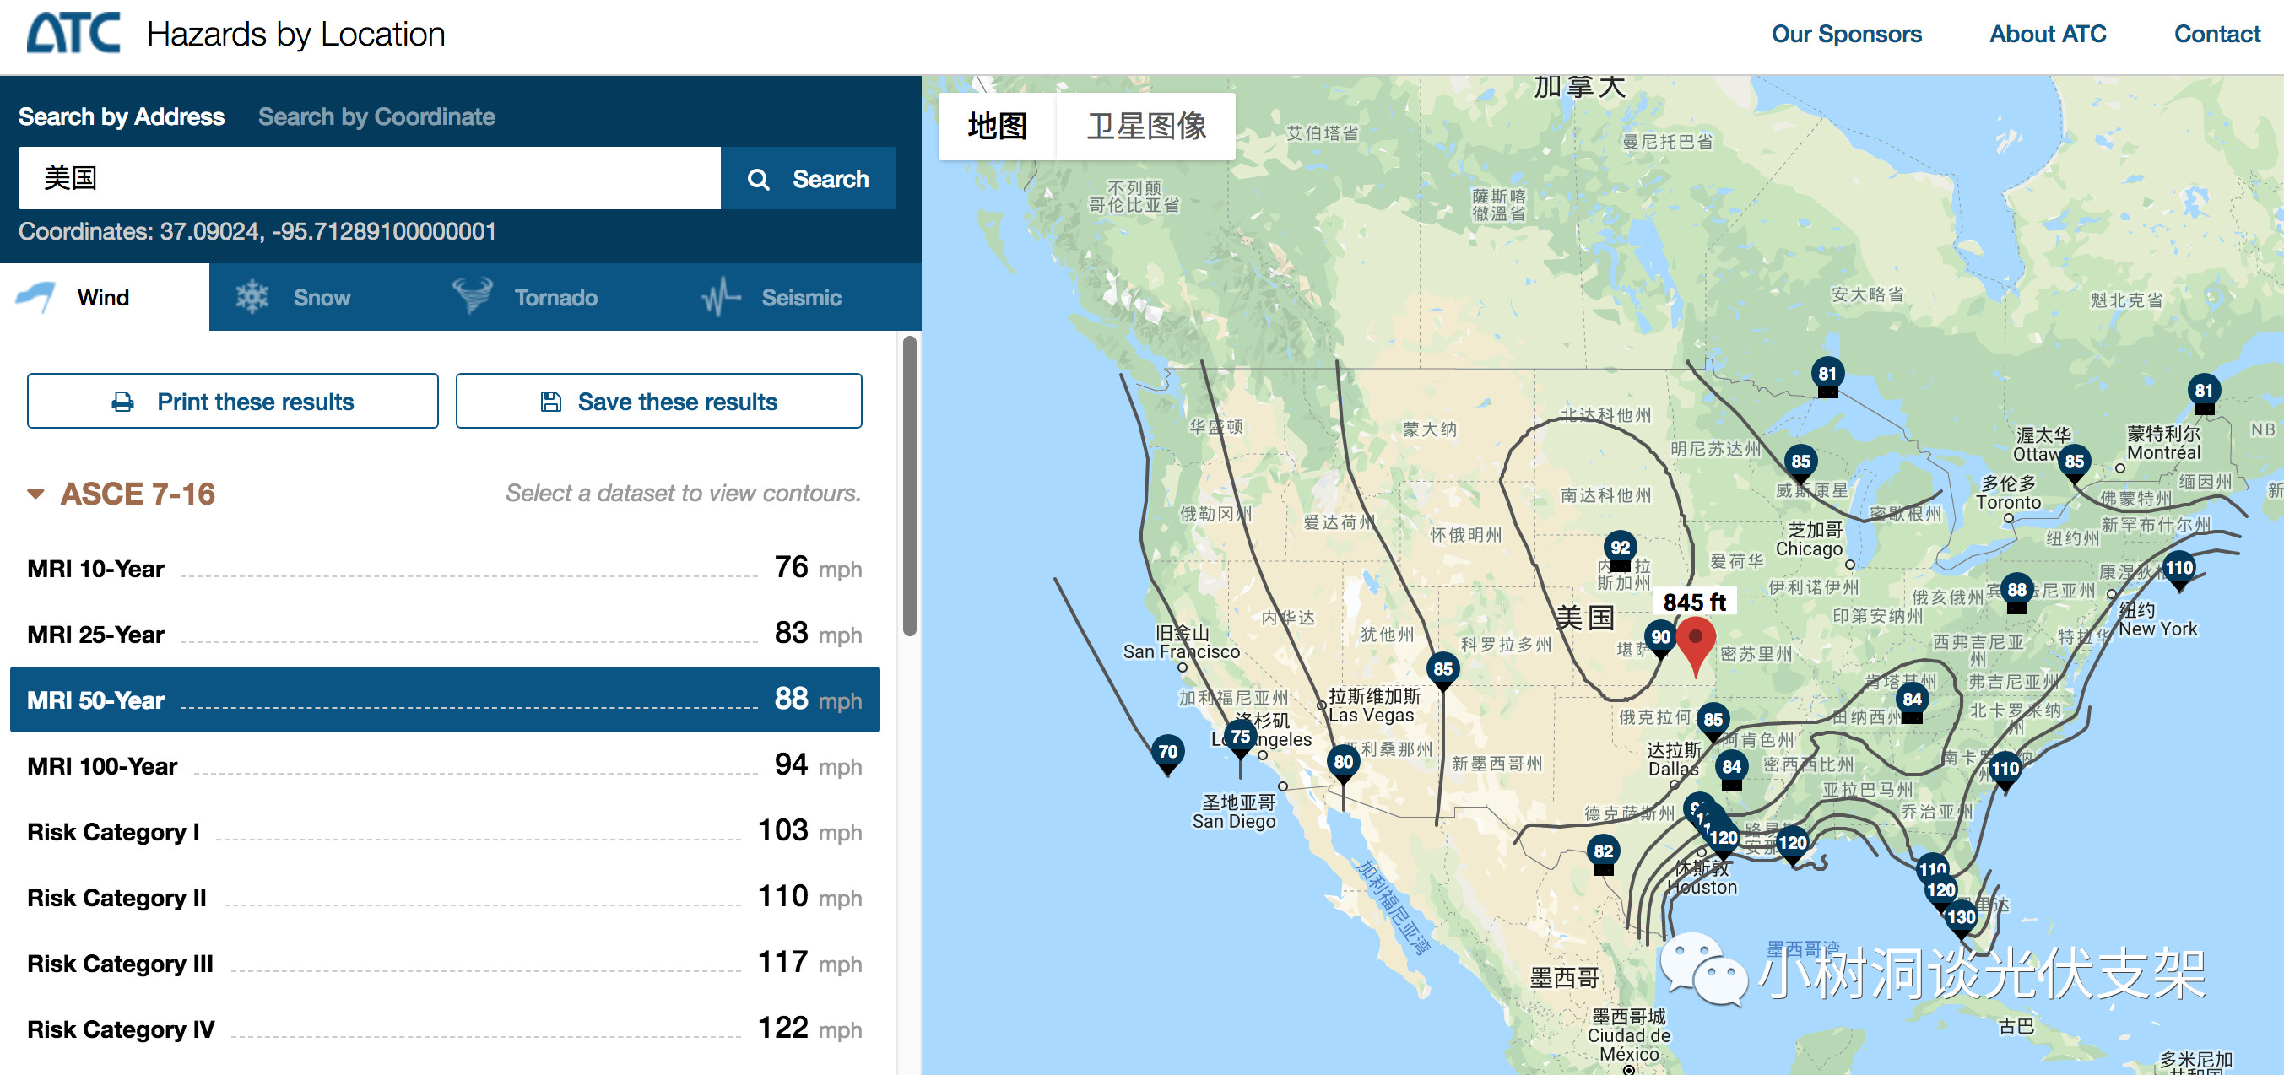
Task: Switch to Search by Address tab
Action: tap(122, 116)
